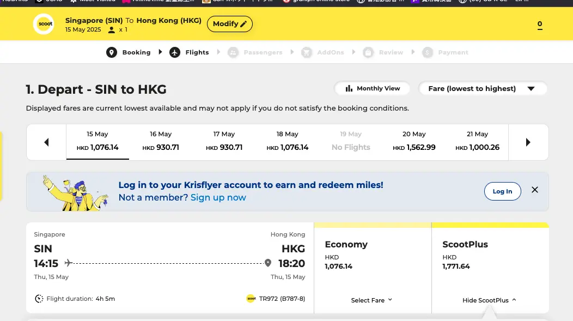Click the ScootPlus fare heading
The width and height of the screenshot is (573, 321).
465,244
